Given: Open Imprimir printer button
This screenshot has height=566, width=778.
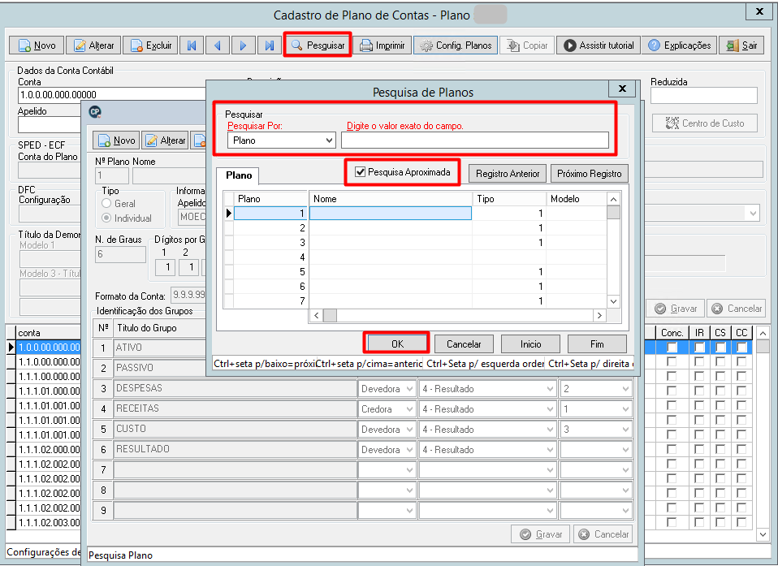Looking at the screenshot, I should pyautogui.click(x=382, y=45).
